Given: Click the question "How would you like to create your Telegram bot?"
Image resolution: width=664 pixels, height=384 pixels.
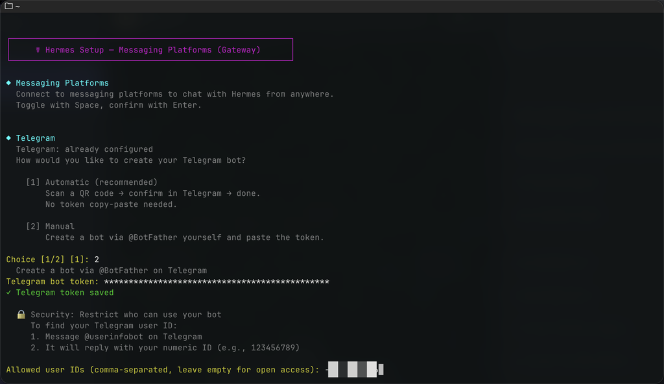Looking at the screenshot, I should 131,160.
